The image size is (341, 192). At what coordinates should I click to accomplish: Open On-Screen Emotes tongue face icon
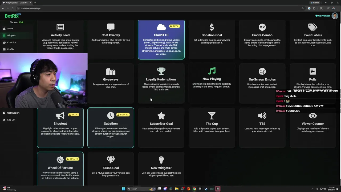(x=262, y=71)
